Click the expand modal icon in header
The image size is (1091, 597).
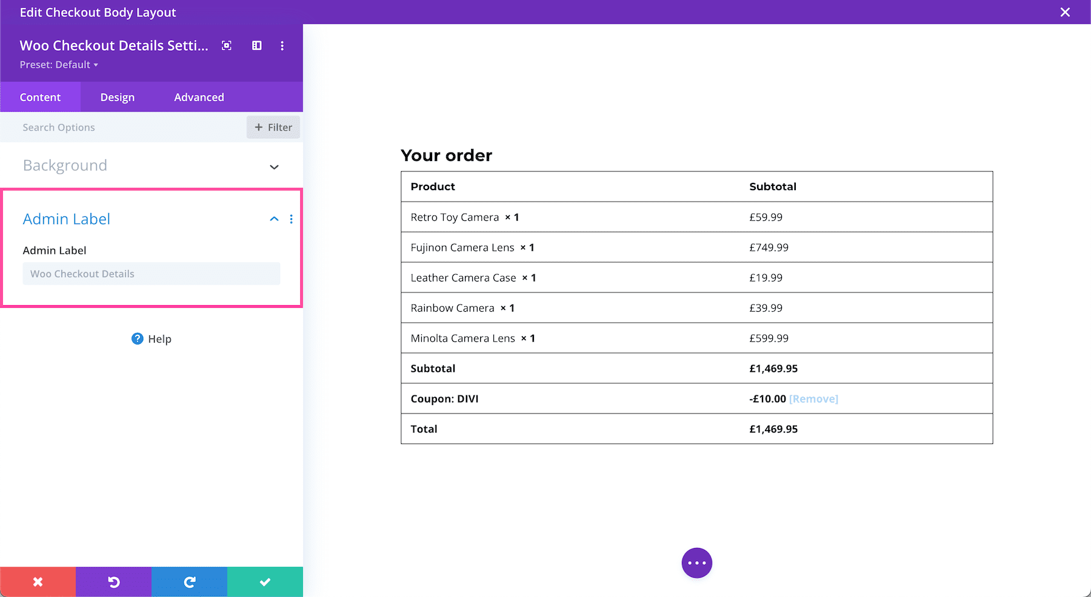pos(256,45)
